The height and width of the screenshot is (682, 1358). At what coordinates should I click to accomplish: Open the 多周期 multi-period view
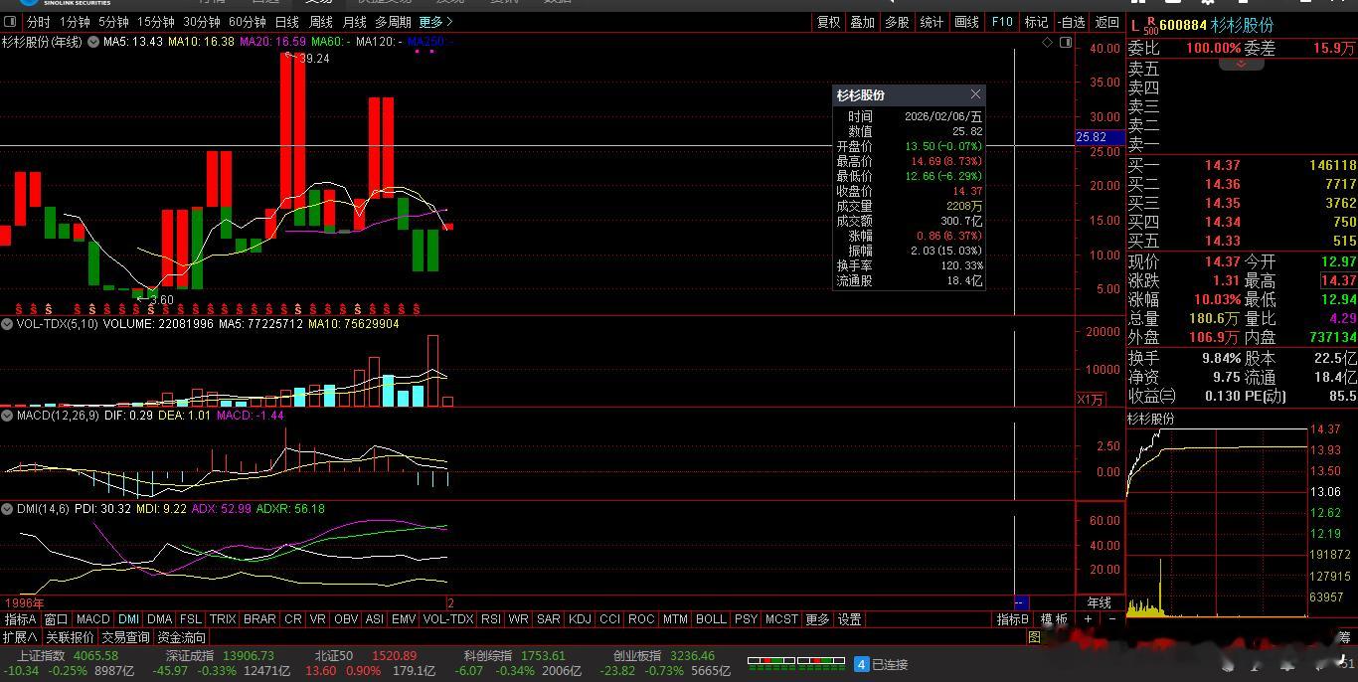coord(393,22)
